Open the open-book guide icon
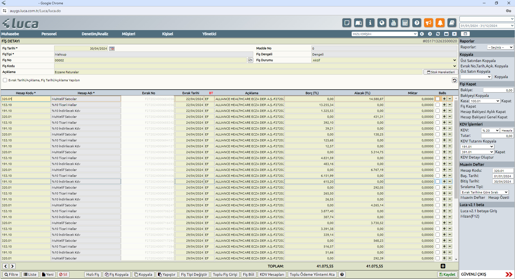This screenshot has height=279, width=515. click(x=358, y=23)
